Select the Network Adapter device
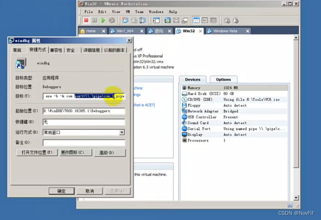The image size is (321, 220). (234, 111)
